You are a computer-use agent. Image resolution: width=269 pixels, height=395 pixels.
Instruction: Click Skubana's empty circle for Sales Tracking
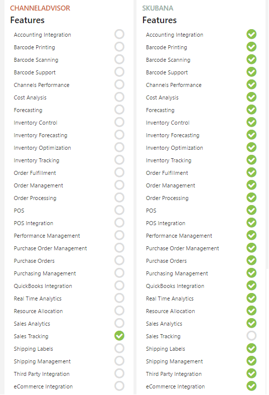(251, 336)
